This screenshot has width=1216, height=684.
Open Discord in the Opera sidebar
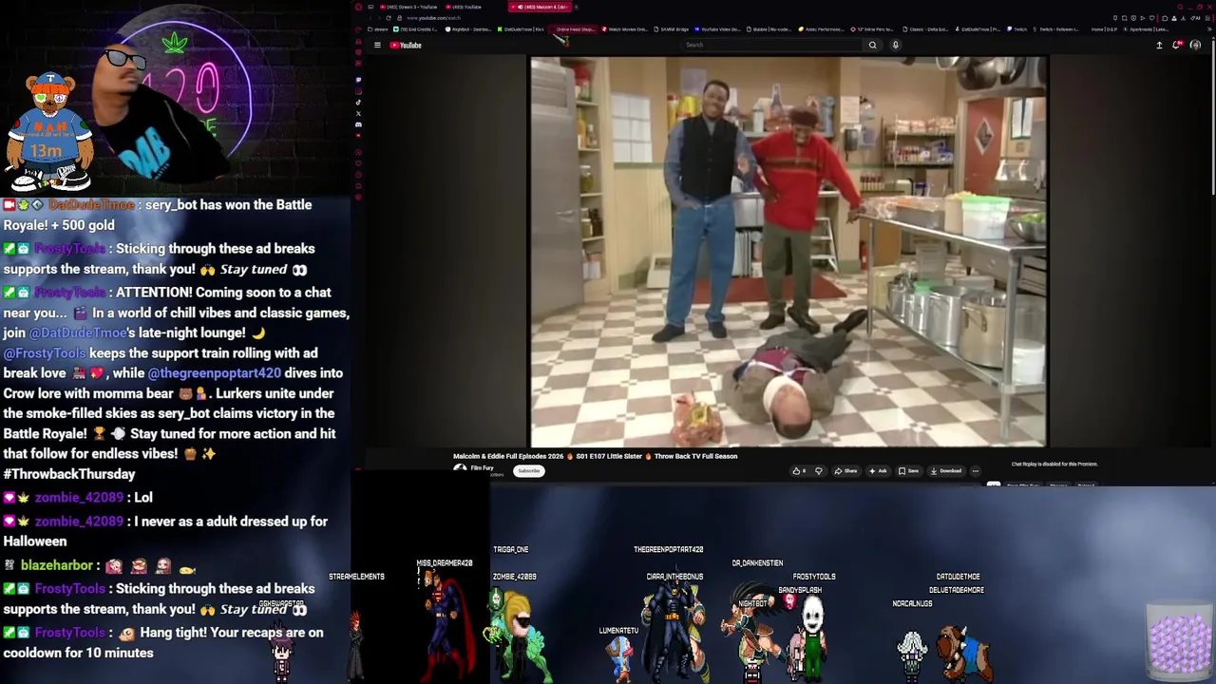coord(358,124)
